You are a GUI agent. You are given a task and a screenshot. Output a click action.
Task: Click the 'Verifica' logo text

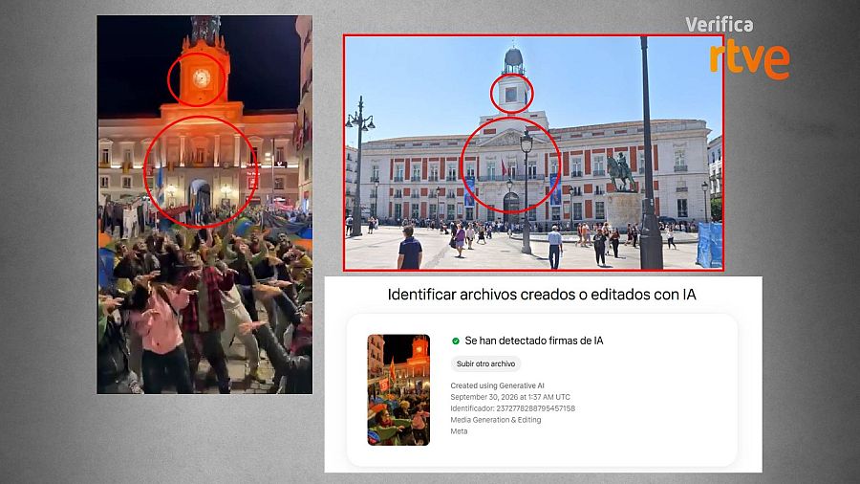719,25
